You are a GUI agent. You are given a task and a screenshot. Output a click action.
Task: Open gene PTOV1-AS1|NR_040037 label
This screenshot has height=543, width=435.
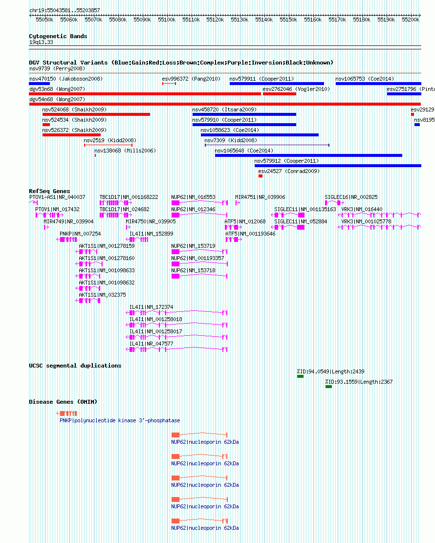(x=57, y=197)
